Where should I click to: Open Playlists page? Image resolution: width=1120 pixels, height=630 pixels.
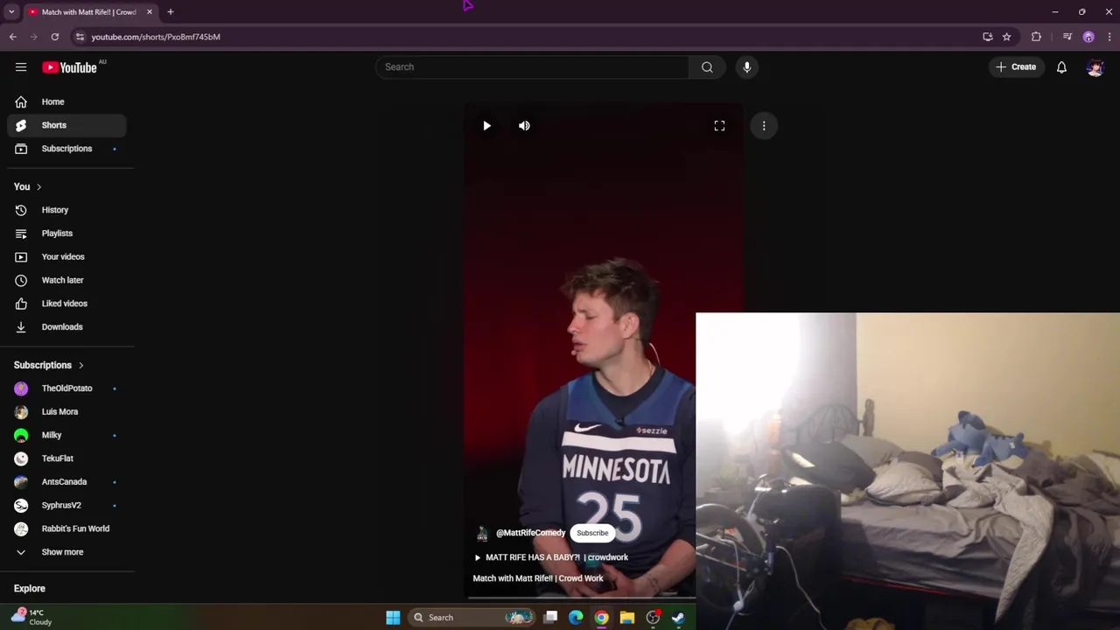[67, 234]
